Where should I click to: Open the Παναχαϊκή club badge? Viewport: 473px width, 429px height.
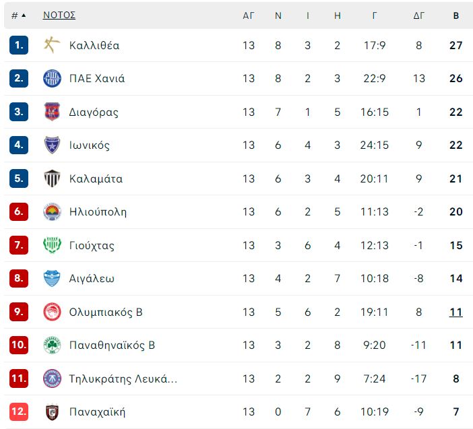tap(52, 411)
